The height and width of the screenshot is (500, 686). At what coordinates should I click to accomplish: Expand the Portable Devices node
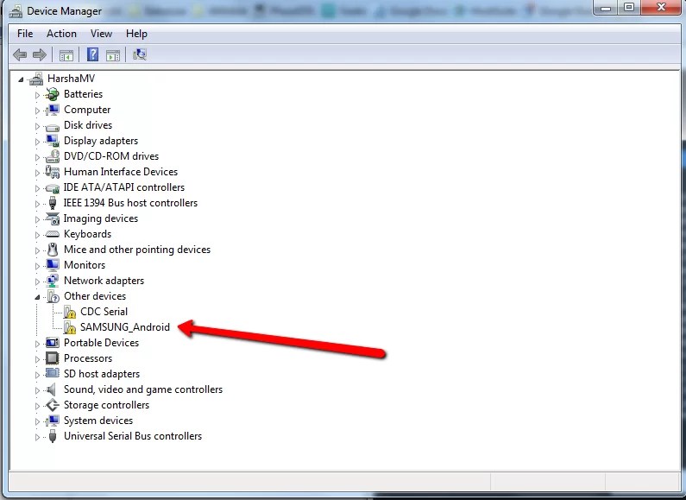point(37,344)
